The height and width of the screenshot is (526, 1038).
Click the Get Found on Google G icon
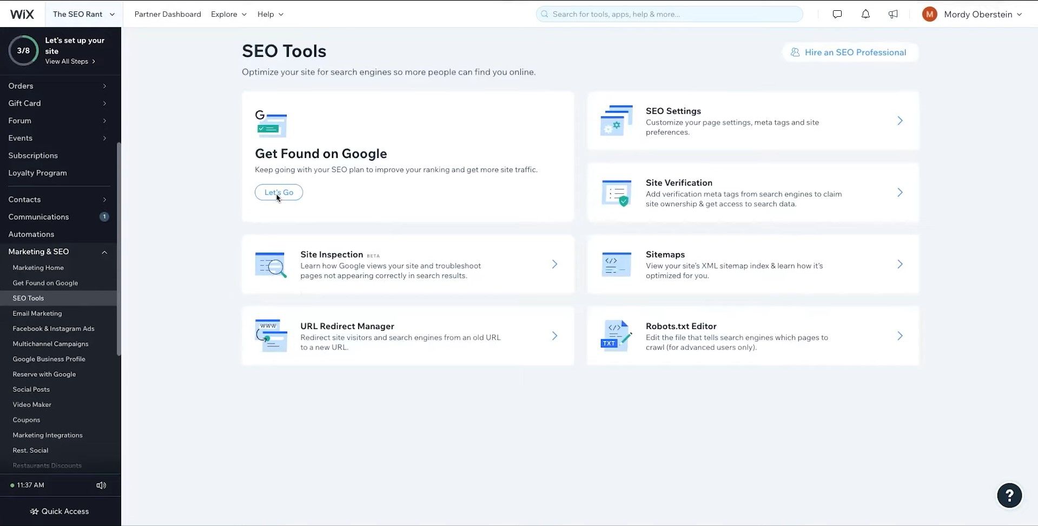tap(270, 124)
